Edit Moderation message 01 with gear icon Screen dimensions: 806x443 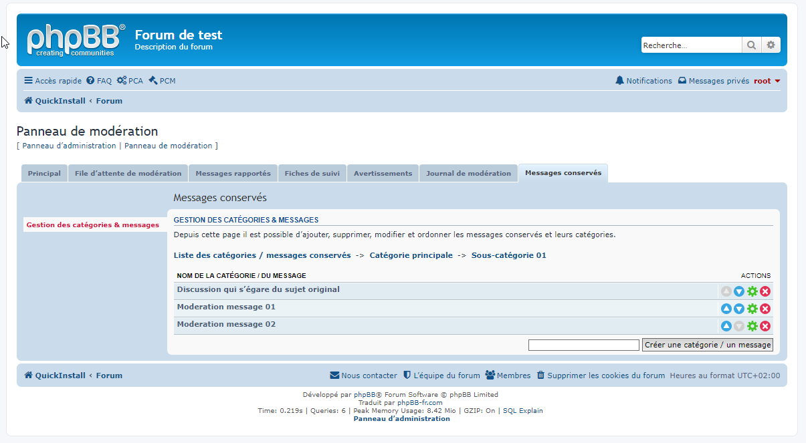coord(752,309)
